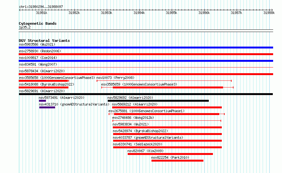Select the red bar under esv2675881
The height and width of the screenshot is (173, 282).
click(167, 114)
